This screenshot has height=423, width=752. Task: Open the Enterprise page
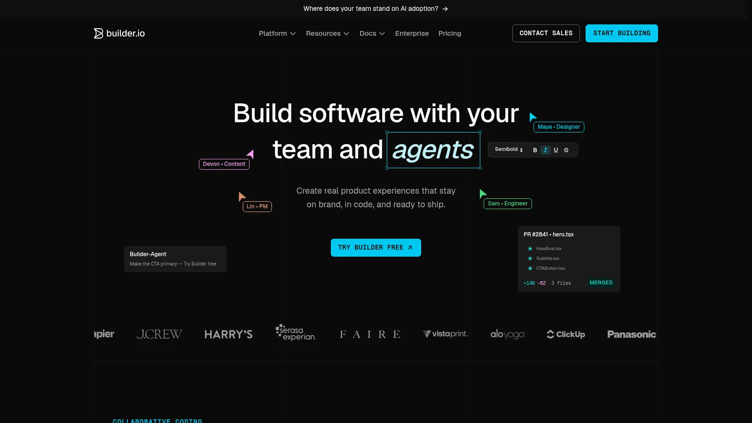tap(412, 33)
